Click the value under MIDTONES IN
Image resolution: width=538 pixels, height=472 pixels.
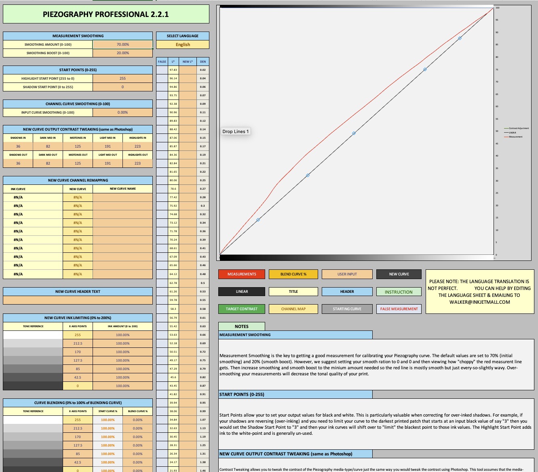[78, 146]
